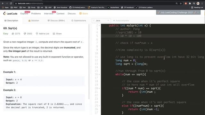Screen dimensions: 205x115
Task: Click the 'while(num <= sqrt){' code line
Action: pyautogui.click(x=131, y=74)
